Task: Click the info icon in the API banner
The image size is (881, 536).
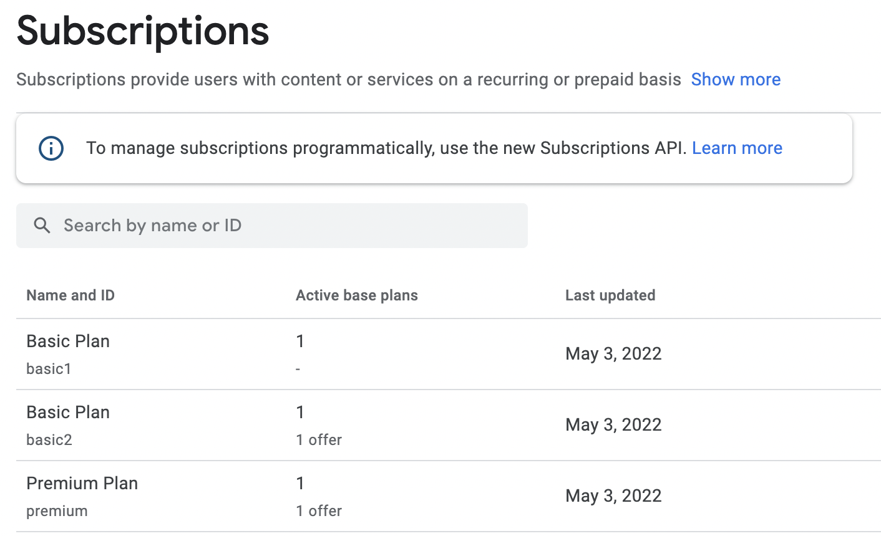Action: [51, 148]
